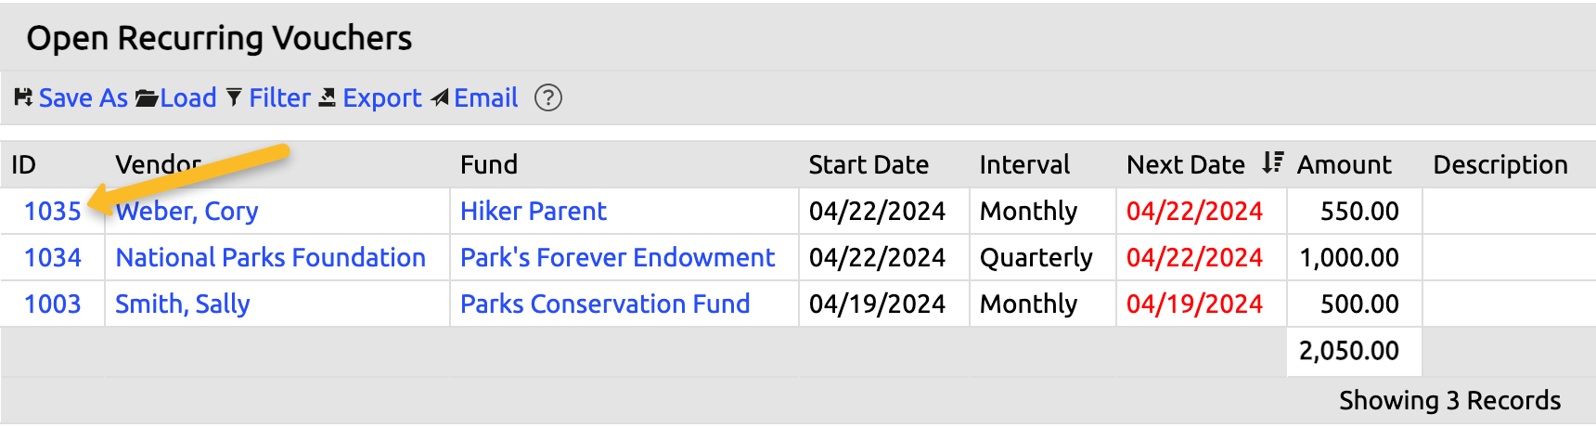Open Park's Forever Endowment fund
This screenshot has width=1596, height=427.
pyautogui.click(x=617, y=258)
